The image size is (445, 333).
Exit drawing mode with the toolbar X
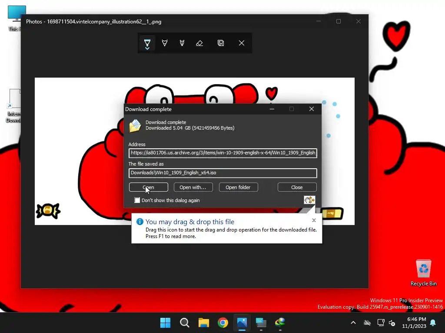242,43
